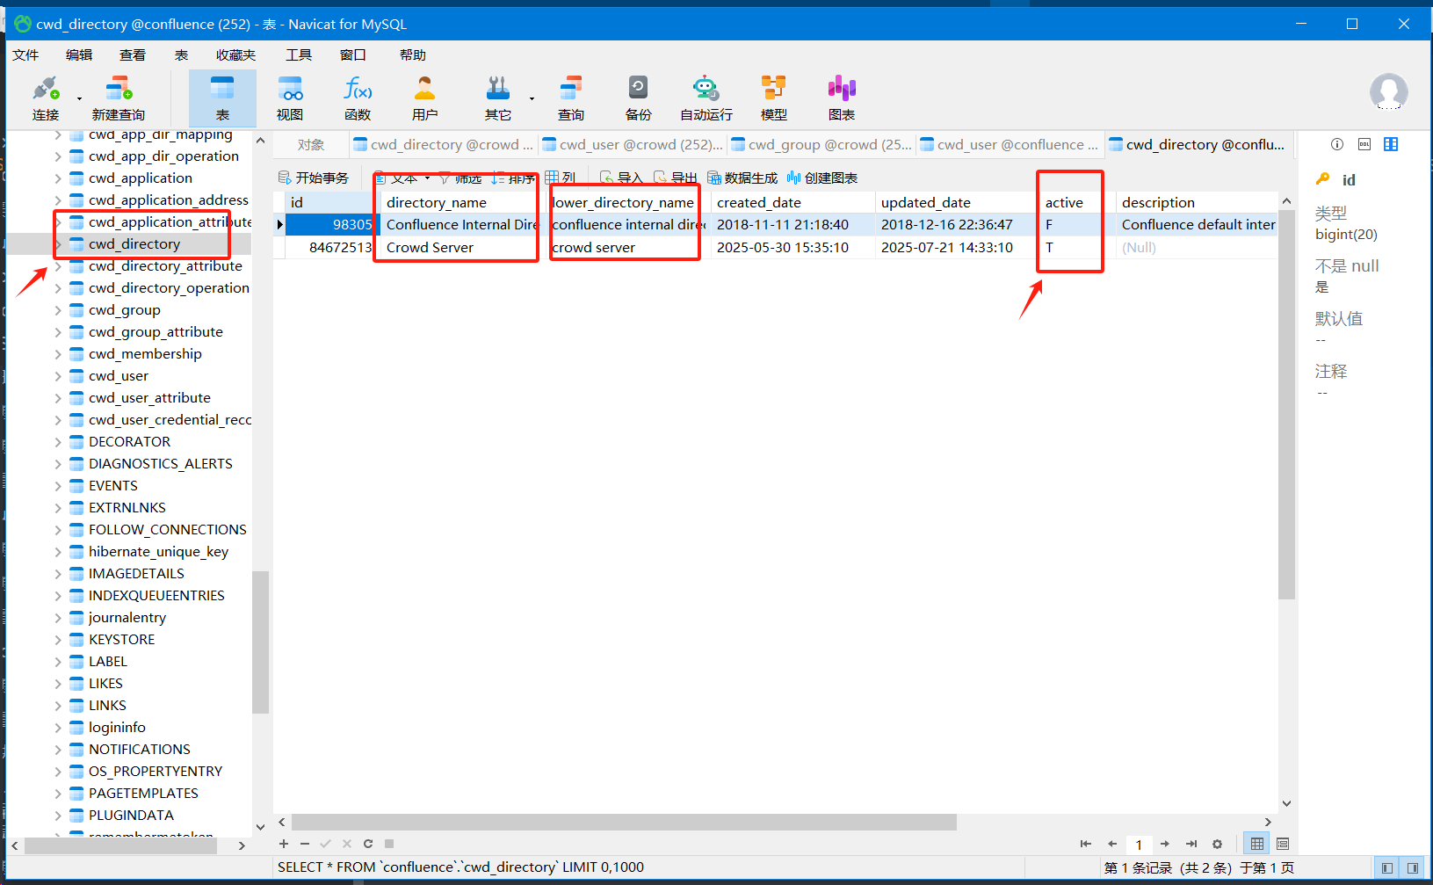The height and width of the screenshot is (885, 1433).
Task: Click 开始事务 (Begin Transaction)
Action: [x=314, y=178]
